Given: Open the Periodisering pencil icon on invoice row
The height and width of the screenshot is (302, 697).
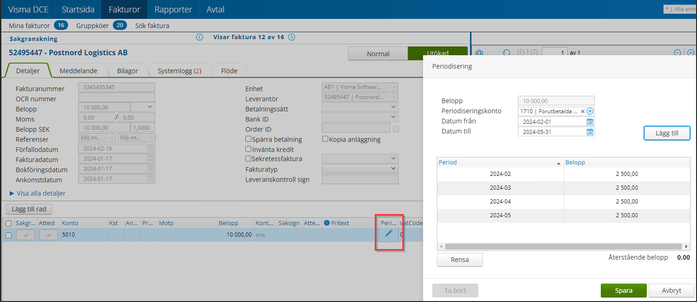Looking at the screenshot, I should coord(388,234).
